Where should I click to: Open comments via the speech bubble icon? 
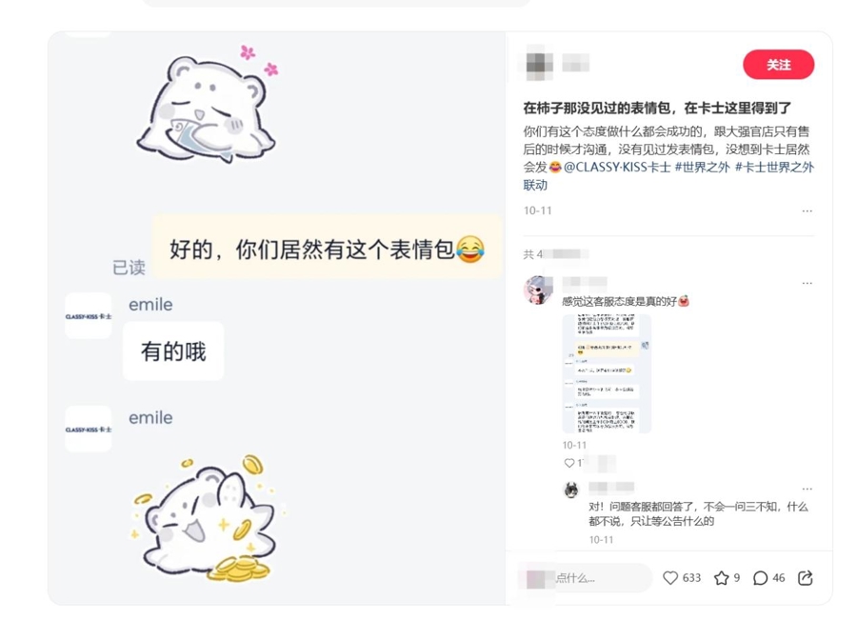click(x=760, y=578)
